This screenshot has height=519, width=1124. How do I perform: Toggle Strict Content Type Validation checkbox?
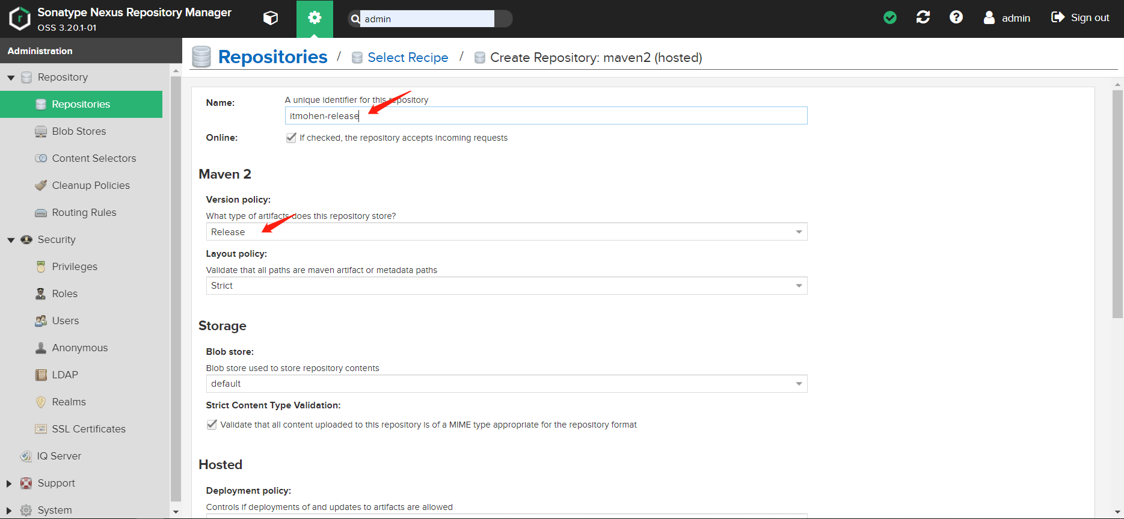coord(212,425)
